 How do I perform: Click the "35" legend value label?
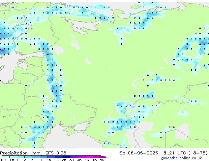point(79,160)
